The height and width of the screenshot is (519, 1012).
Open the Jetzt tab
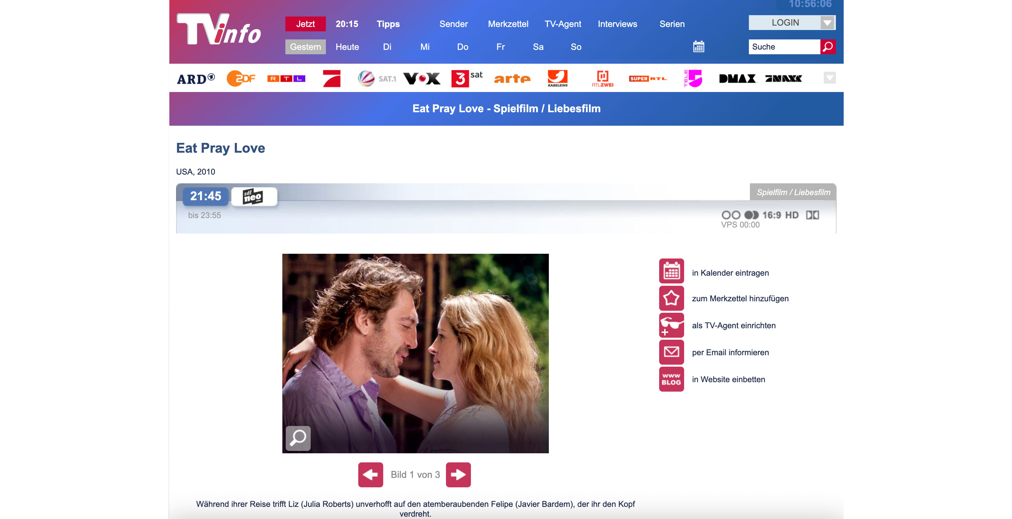305,24
